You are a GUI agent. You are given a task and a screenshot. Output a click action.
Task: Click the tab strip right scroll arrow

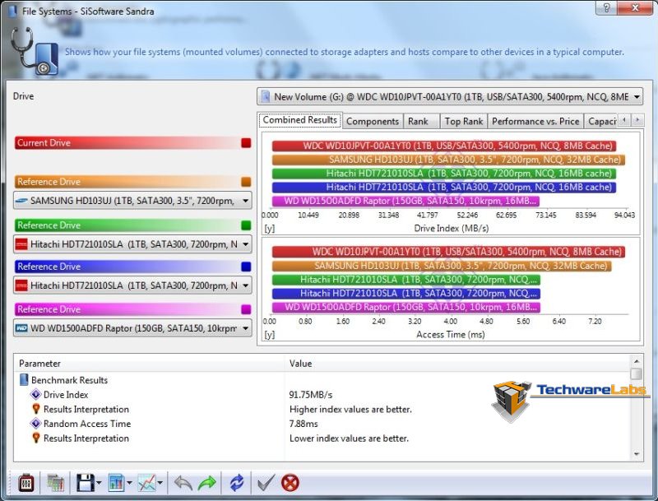pos(638,120)
